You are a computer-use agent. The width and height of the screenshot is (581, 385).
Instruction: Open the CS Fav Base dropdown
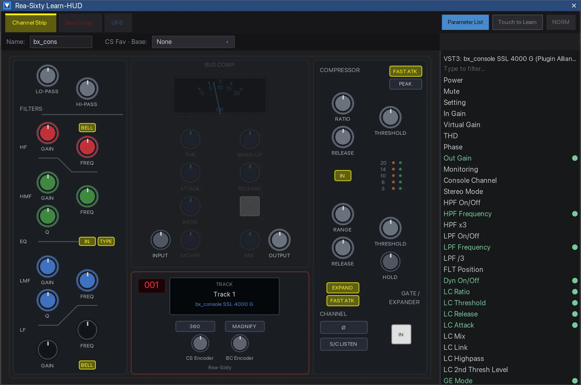tap(193, 42)
